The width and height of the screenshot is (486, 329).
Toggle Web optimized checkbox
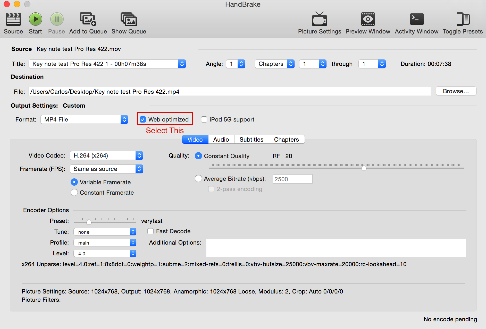tap(143, 119)
